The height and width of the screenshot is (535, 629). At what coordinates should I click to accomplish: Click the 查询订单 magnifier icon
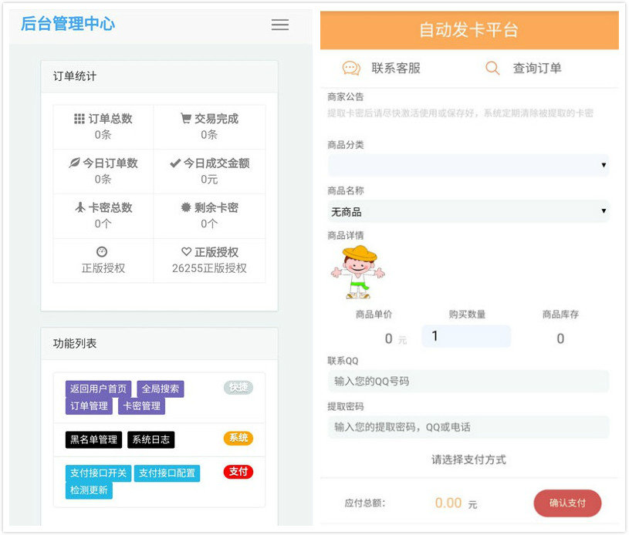tap(492, 68)
